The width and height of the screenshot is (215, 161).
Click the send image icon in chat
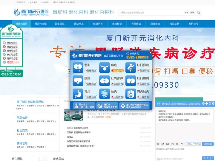click(168, 144)
